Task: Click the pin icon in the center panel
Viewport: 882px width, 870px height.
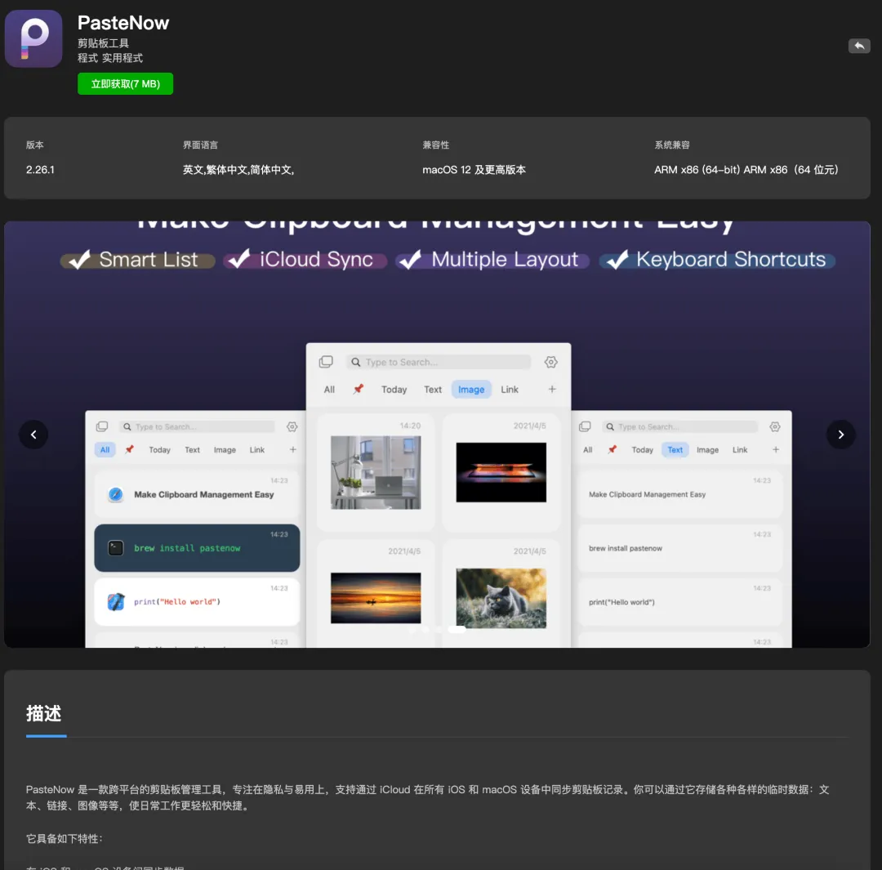Action: [359, 389]
